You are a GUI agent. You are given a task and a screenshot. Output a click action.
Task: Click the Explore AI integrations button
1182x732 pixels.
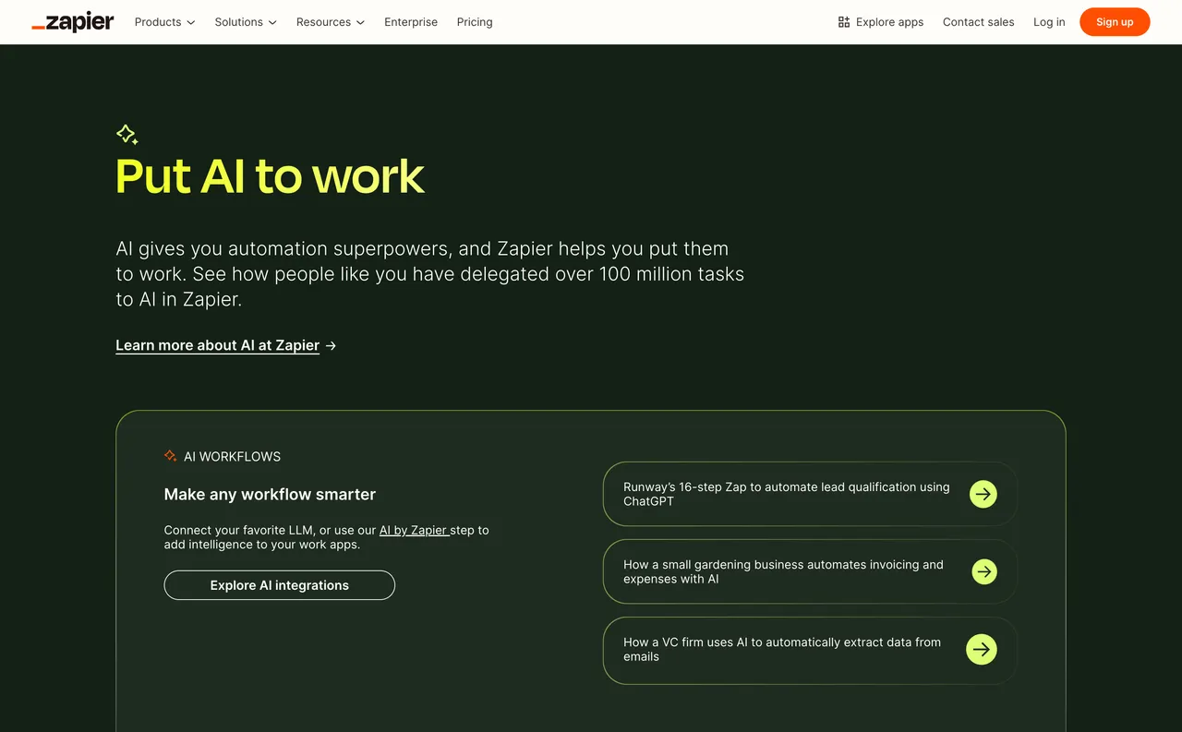[279, 584]
